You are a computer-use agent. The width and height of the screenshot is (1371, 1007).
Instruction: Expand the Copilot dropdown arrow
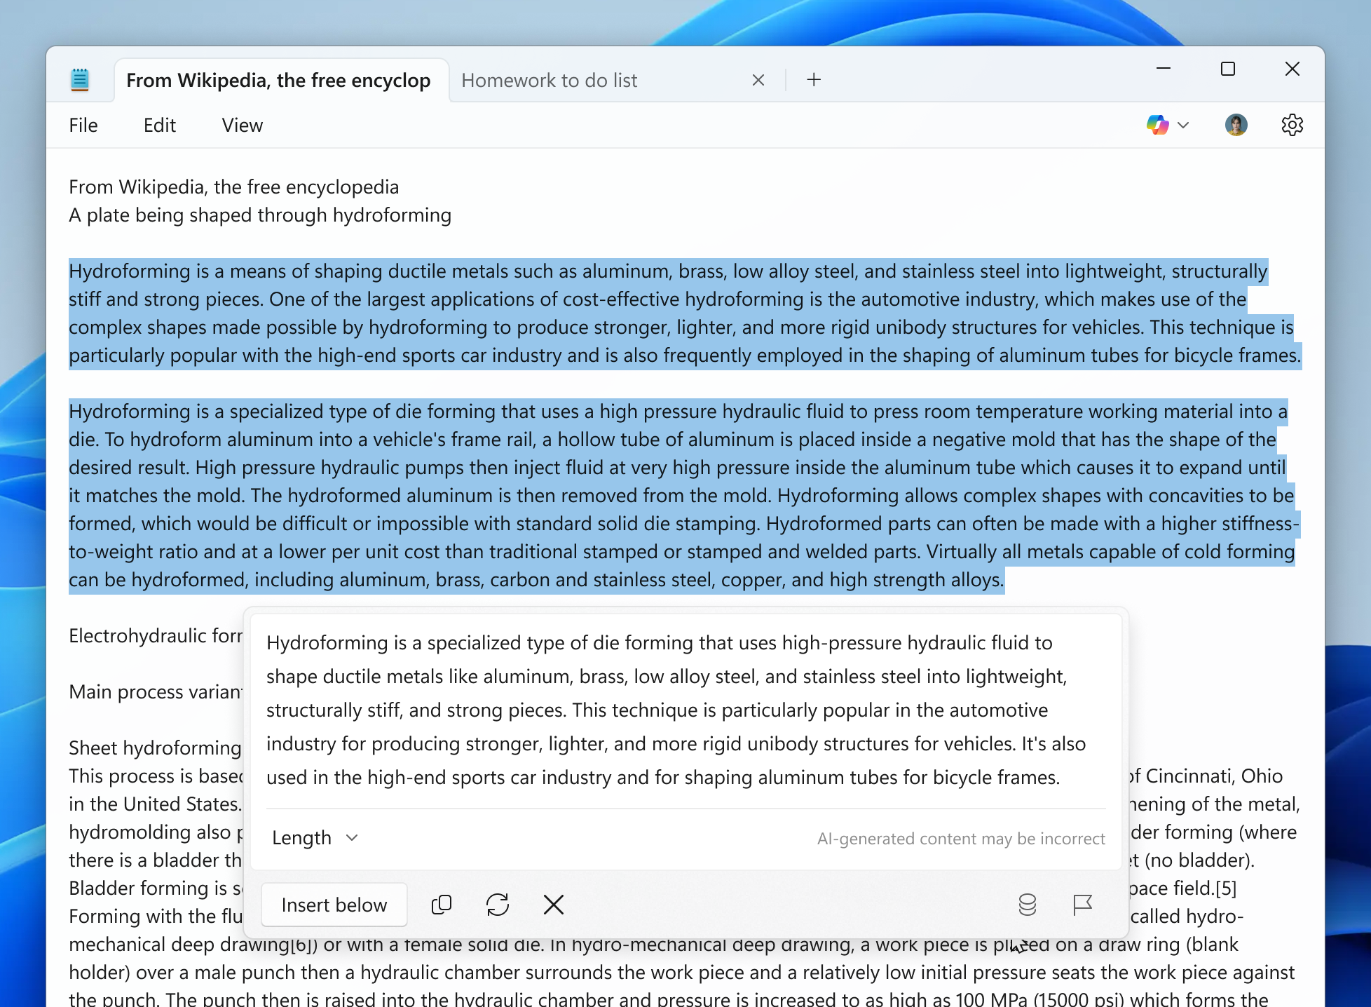[x=1184, y=125]
